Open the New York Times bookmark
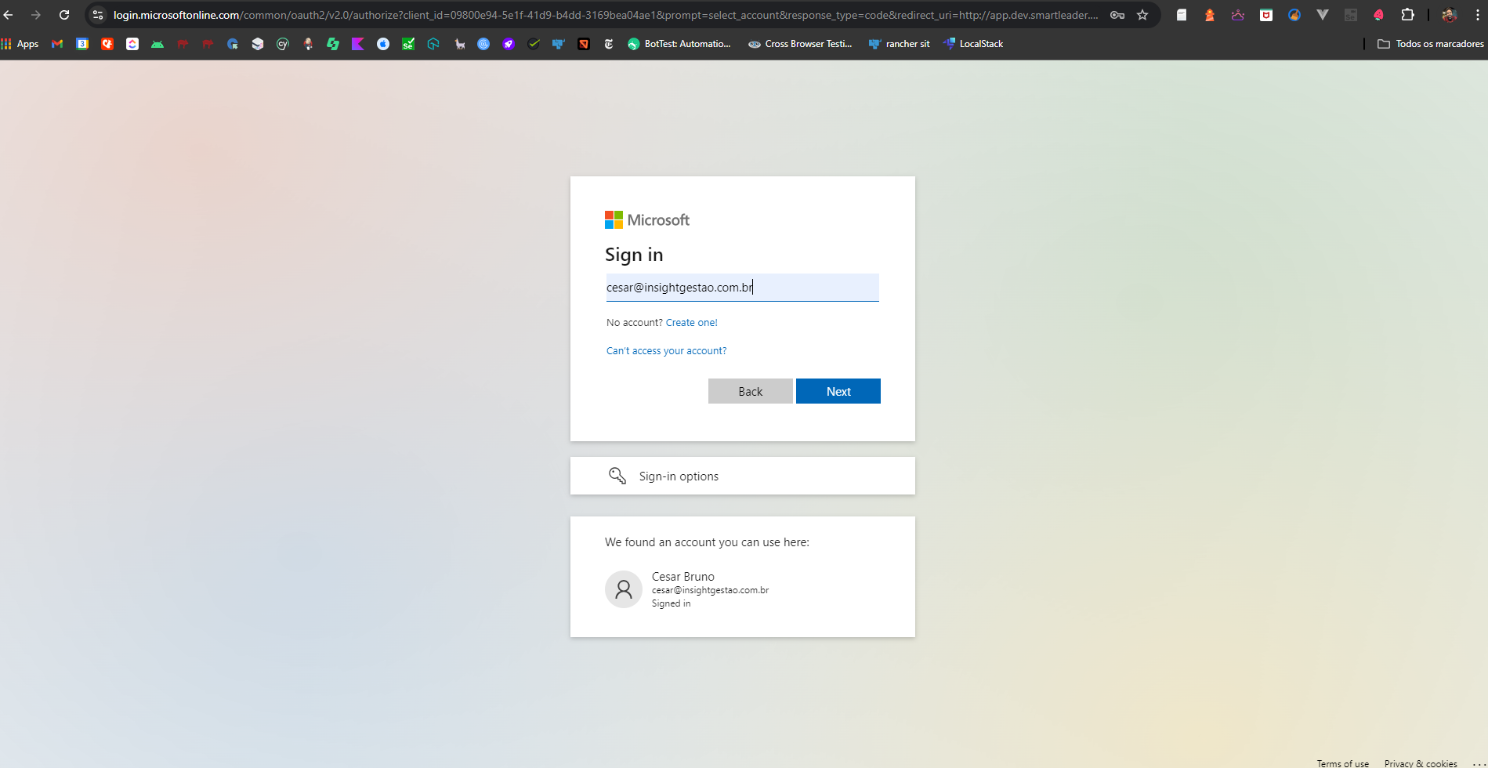 [609, 44]
